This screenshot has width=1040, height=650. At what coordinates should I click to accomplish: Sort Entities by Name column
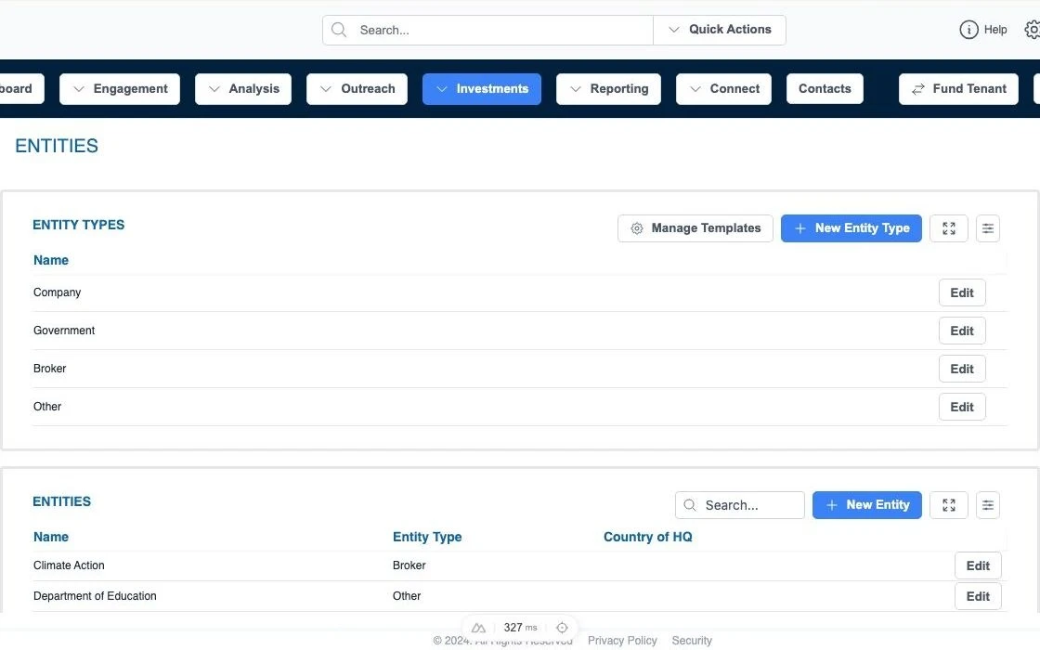(51, 538)
